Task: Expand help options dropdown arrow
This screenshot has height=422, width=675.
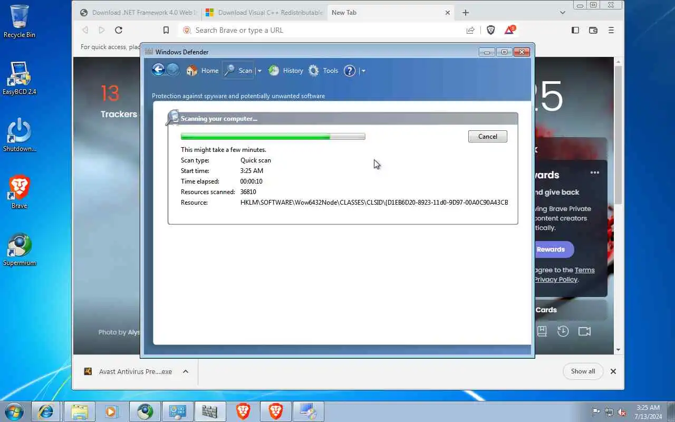Action: 363,71
